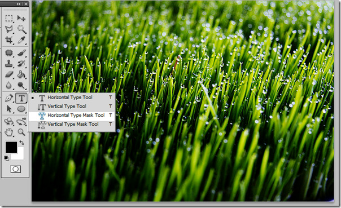Select the Dodge tool

(21, 85)
